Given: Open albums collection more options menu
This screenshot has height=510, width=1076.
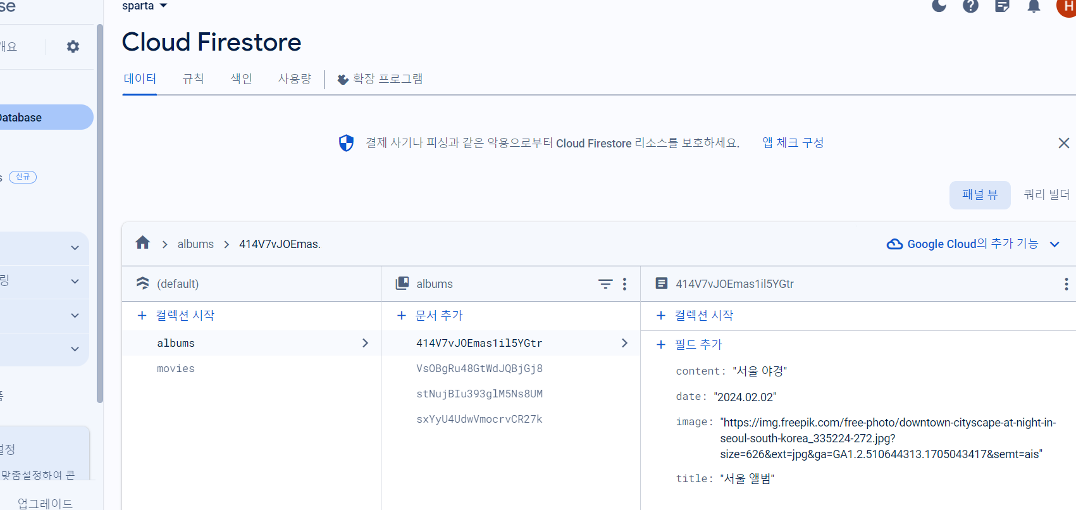Looking at the screenshot, I should pos(624,284).
